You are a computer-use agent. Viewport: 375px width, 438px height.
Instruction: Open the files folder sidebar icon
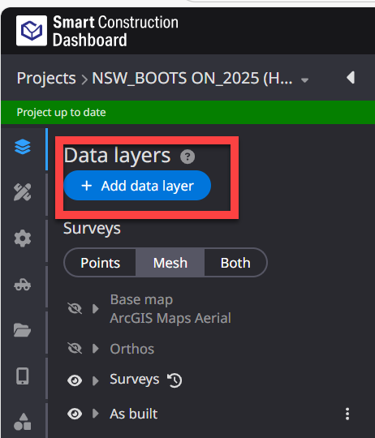[23, 330]
